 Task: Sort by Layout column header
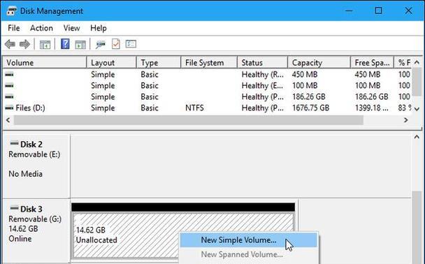[111, 63]
